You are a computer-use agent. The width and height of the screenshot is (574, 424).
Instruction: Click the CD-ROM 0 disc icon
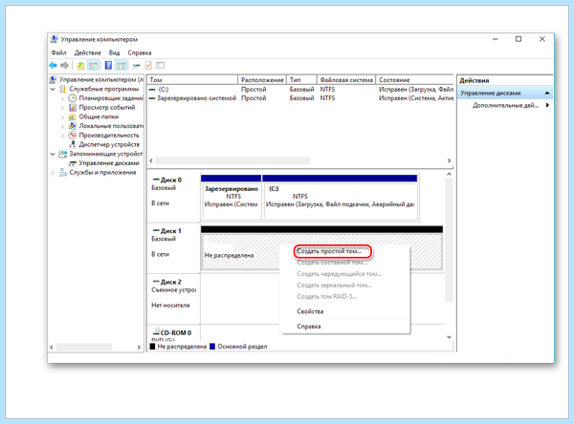(156, 332)
